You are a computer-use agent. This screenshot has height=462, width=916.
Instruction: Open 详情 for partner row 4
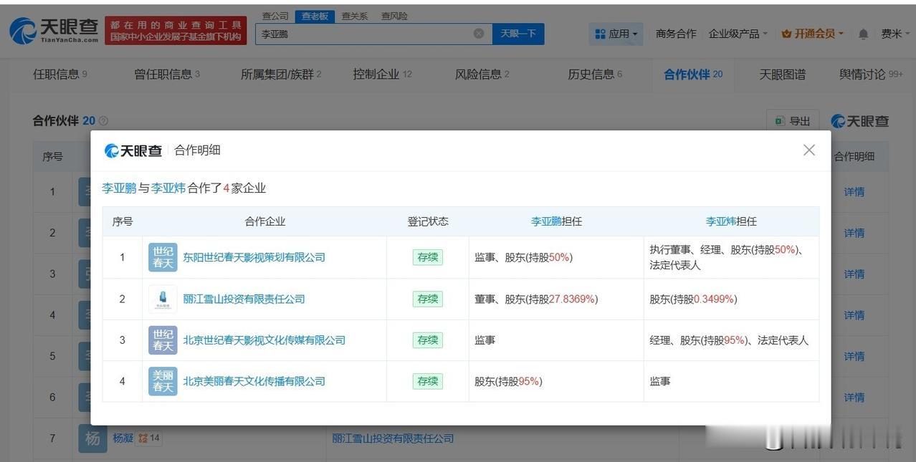854,315
